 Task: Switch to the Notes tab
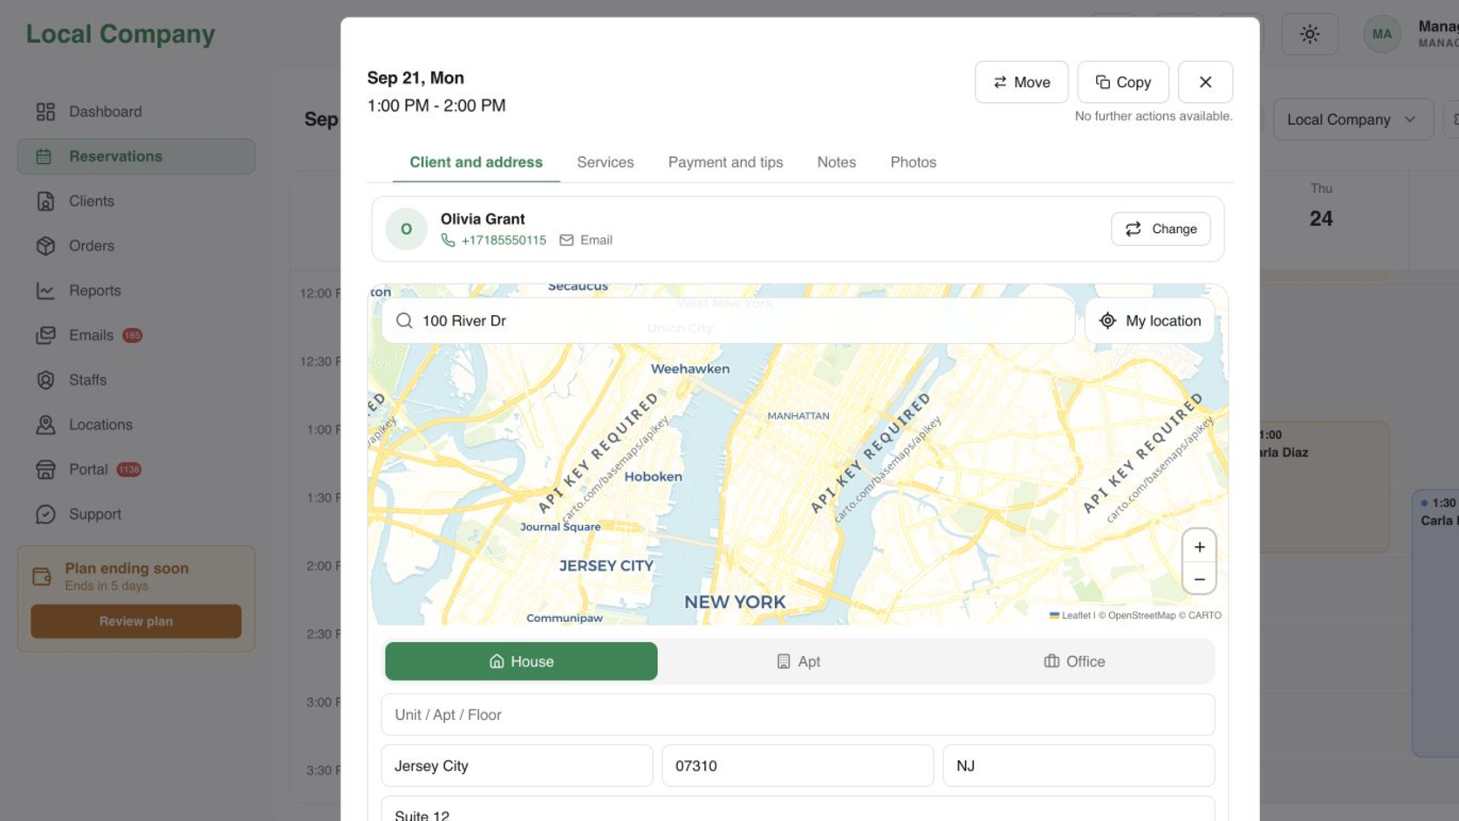pyautogui.click(x=836, y=162)
